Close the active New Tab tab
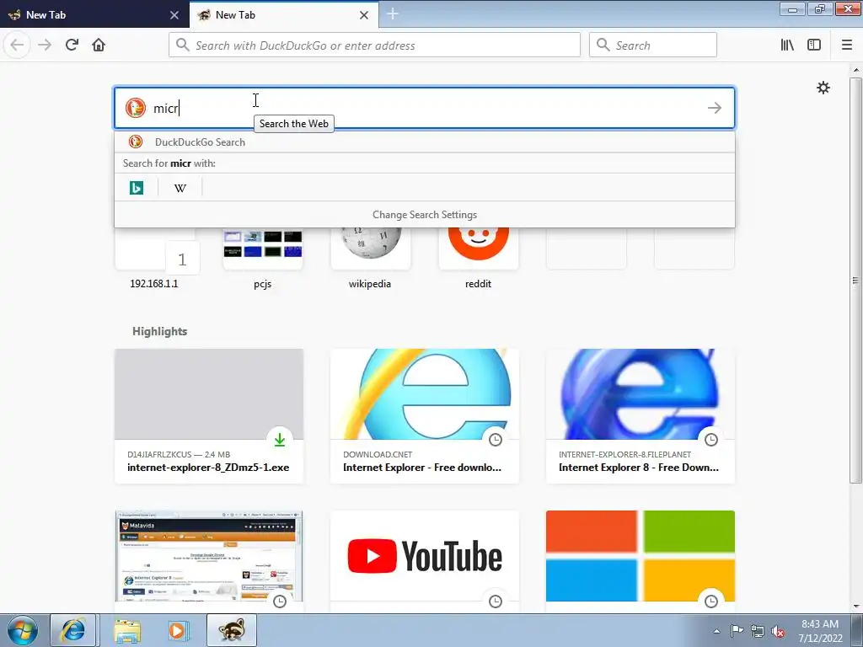863x647 pixels. click(x=364, y=15)
